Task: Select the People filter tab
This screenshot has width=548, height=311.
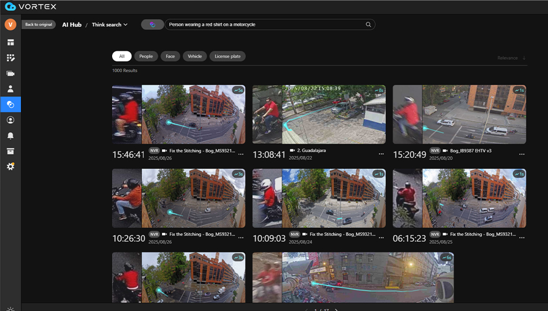Action: coord(146,56)
